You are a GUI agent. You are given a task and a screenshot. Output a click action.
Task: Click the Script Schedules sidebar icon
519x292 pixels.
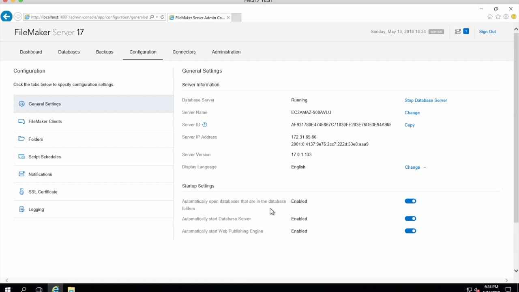21,157
